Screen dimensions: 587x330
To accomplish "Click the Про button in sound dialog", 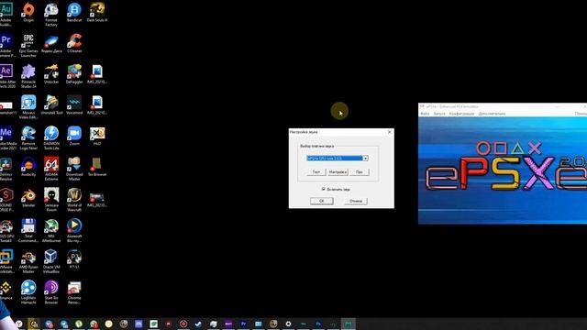I will [360, 171].
